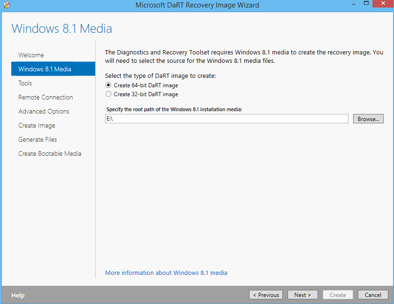Click the Browse button for installation media
Image resolution: width=394 pixels, height=304 pixels.
pyautogui.click(x=368, y=118)
